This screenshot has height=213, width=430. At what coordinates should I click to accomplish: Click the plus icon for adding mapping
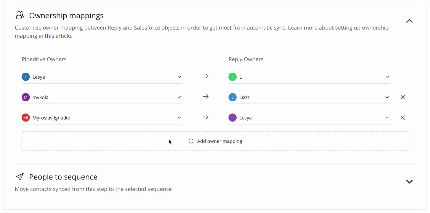pos(191,141)
